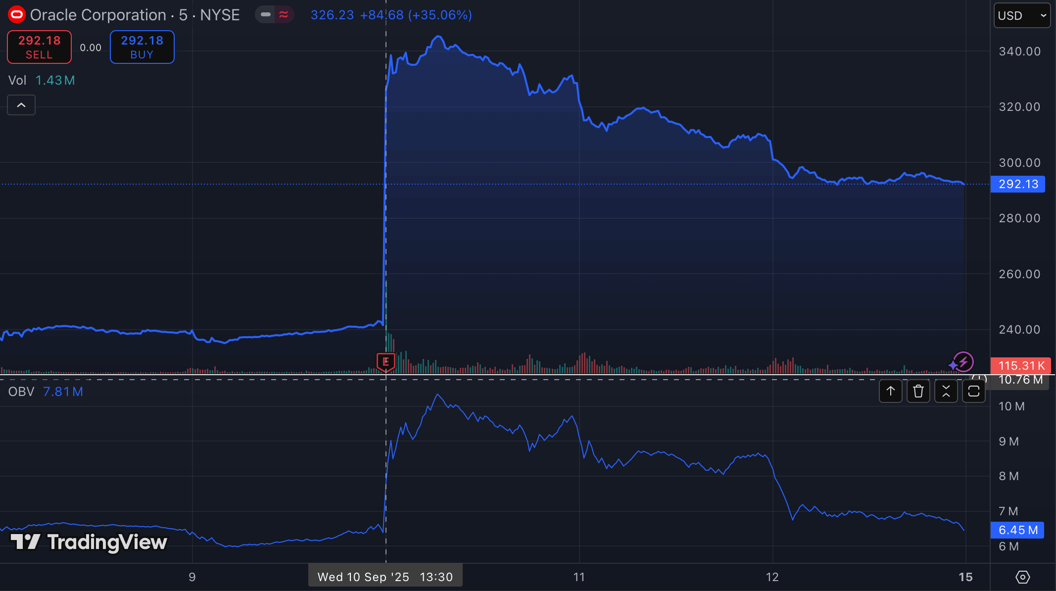Screen dimensions: 1056x591
Task: Click the date label 12 on time axis
Action: pyautogui.click(x=772, y=577)
